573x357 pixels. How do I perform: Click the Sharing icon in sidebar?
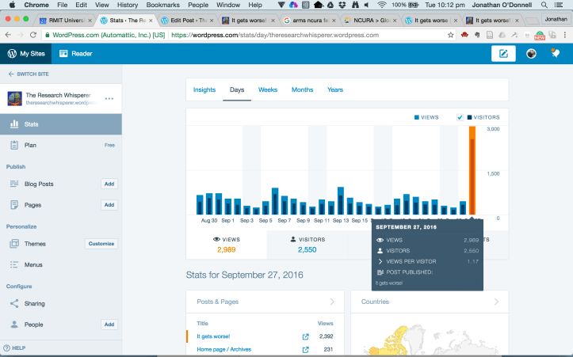point(14,303)
